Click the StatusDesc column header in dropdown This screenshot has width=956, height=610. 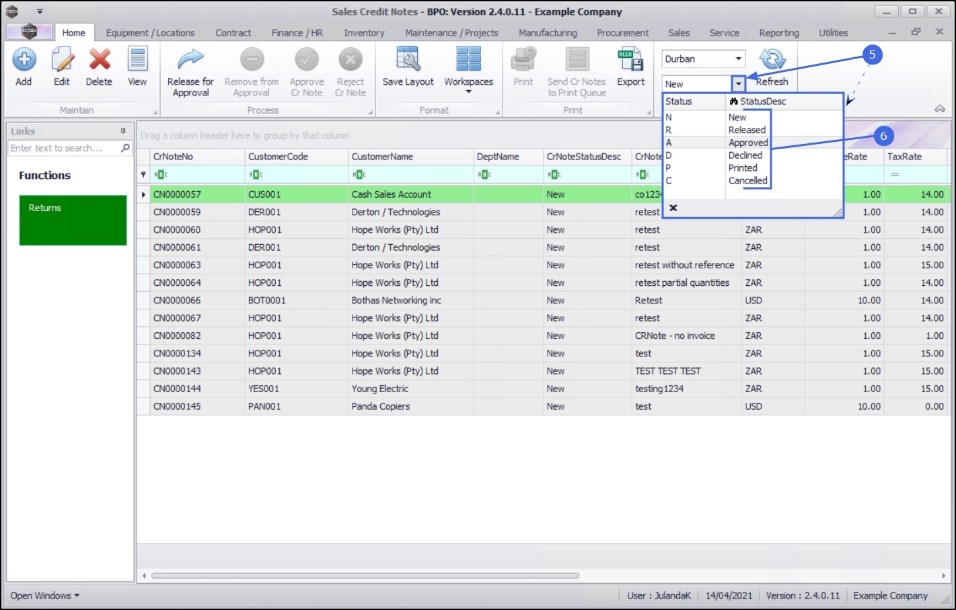(x=784, y=102)
